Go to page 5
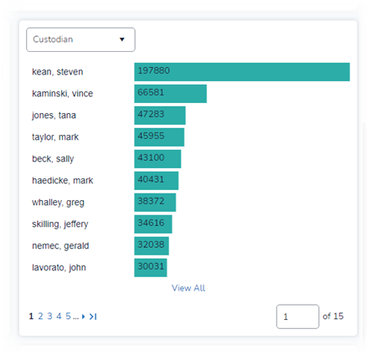Screen dimensions: 377x355 [x=68, y=316]
